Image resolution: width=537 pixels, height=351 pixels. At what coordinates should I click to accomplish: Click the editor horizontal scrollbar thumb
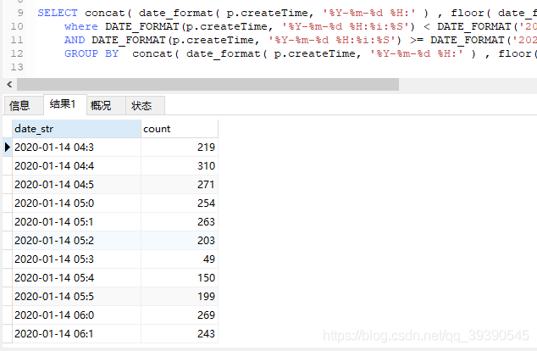click(x=208, y=84)
